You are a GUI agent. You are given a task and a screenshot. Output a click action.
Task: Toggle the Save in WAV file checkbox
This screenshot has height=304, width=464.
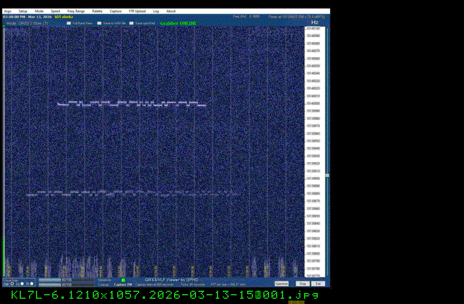click(99, 23)
